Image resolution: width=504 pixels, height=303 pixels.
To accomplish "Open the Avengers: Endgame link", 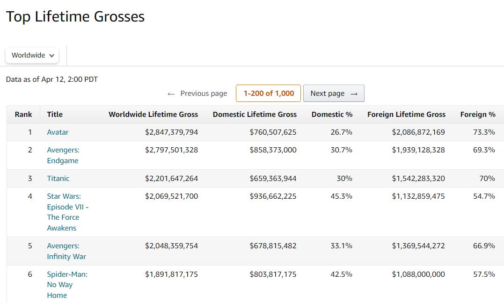I will click(63, 155).
